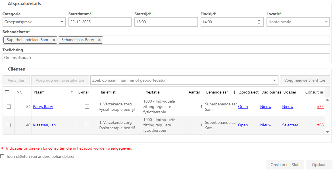The image size is (333, 170).
Task: Check Toon cliënten van andere behandelaren
Action: tap(3, 156)
